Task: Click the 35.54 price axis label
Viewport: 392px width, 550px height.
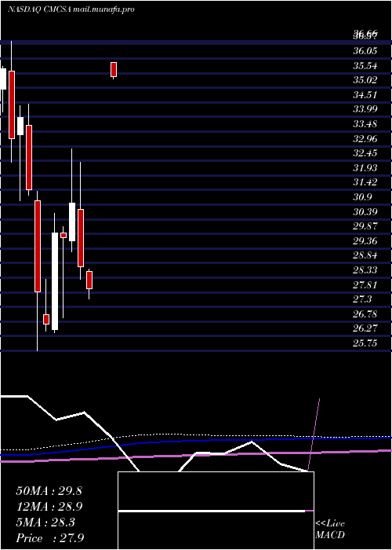Action: point(365,65)
